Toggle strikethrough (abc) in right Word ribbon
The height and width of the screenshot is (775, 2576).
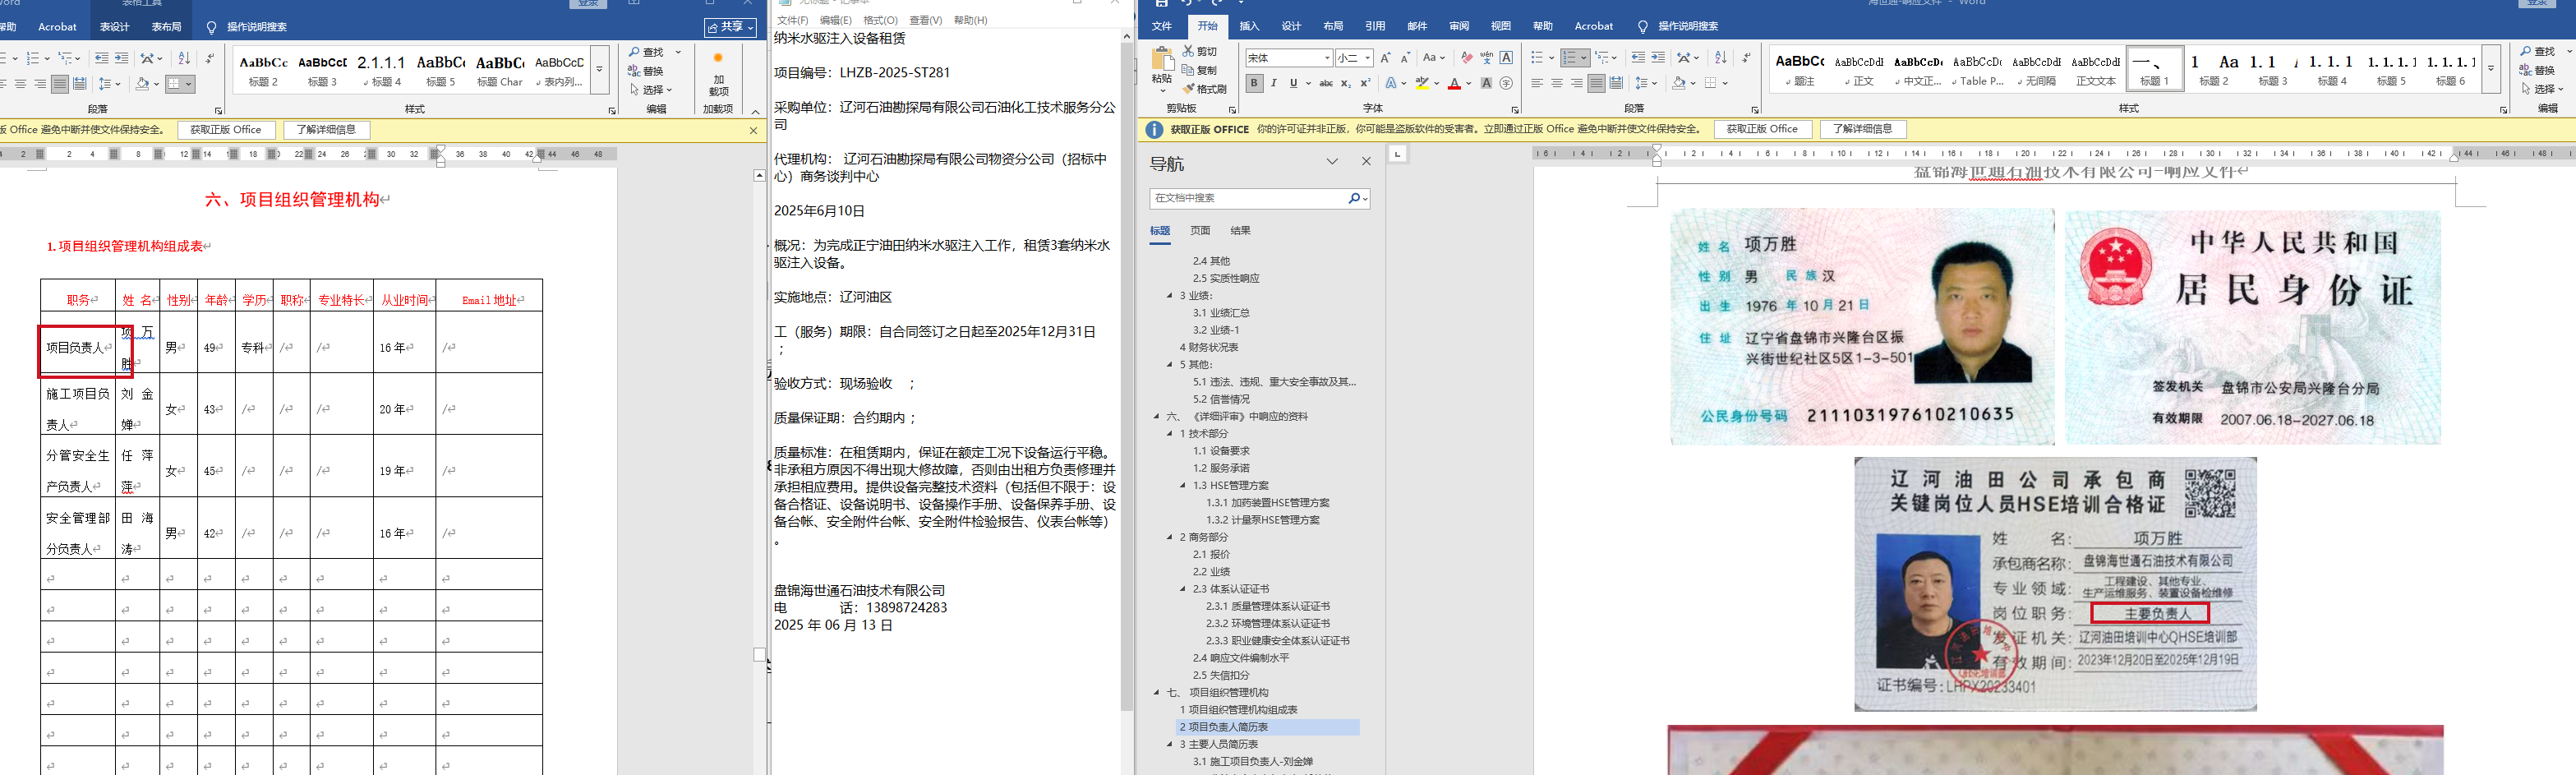pyautogui.click(x=1326, y=83)
